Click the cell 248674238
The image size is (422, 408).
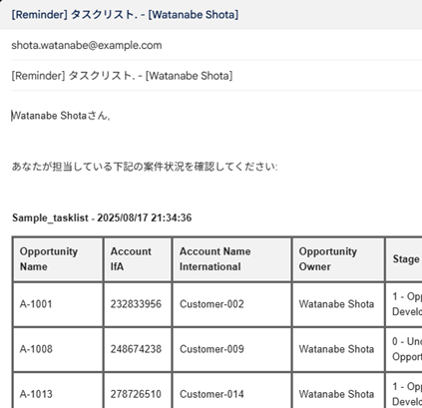click(138, 349)
